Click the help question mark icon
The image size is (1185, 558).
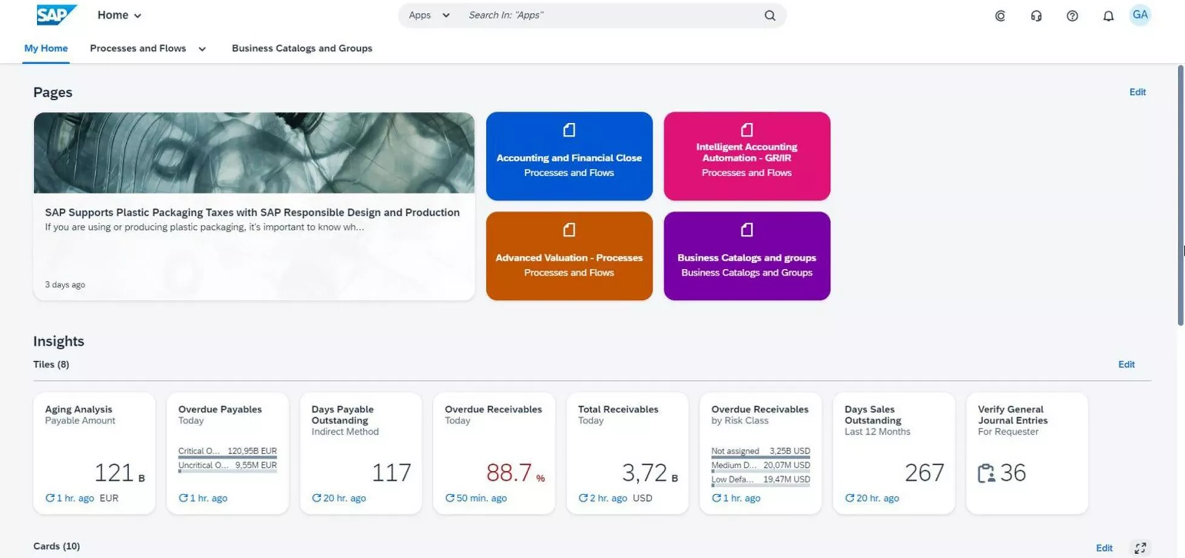click(1072, 15)
